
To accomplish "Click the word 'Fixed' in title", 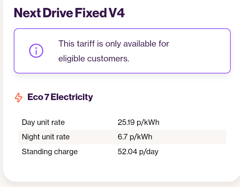I will click(91, 13).
